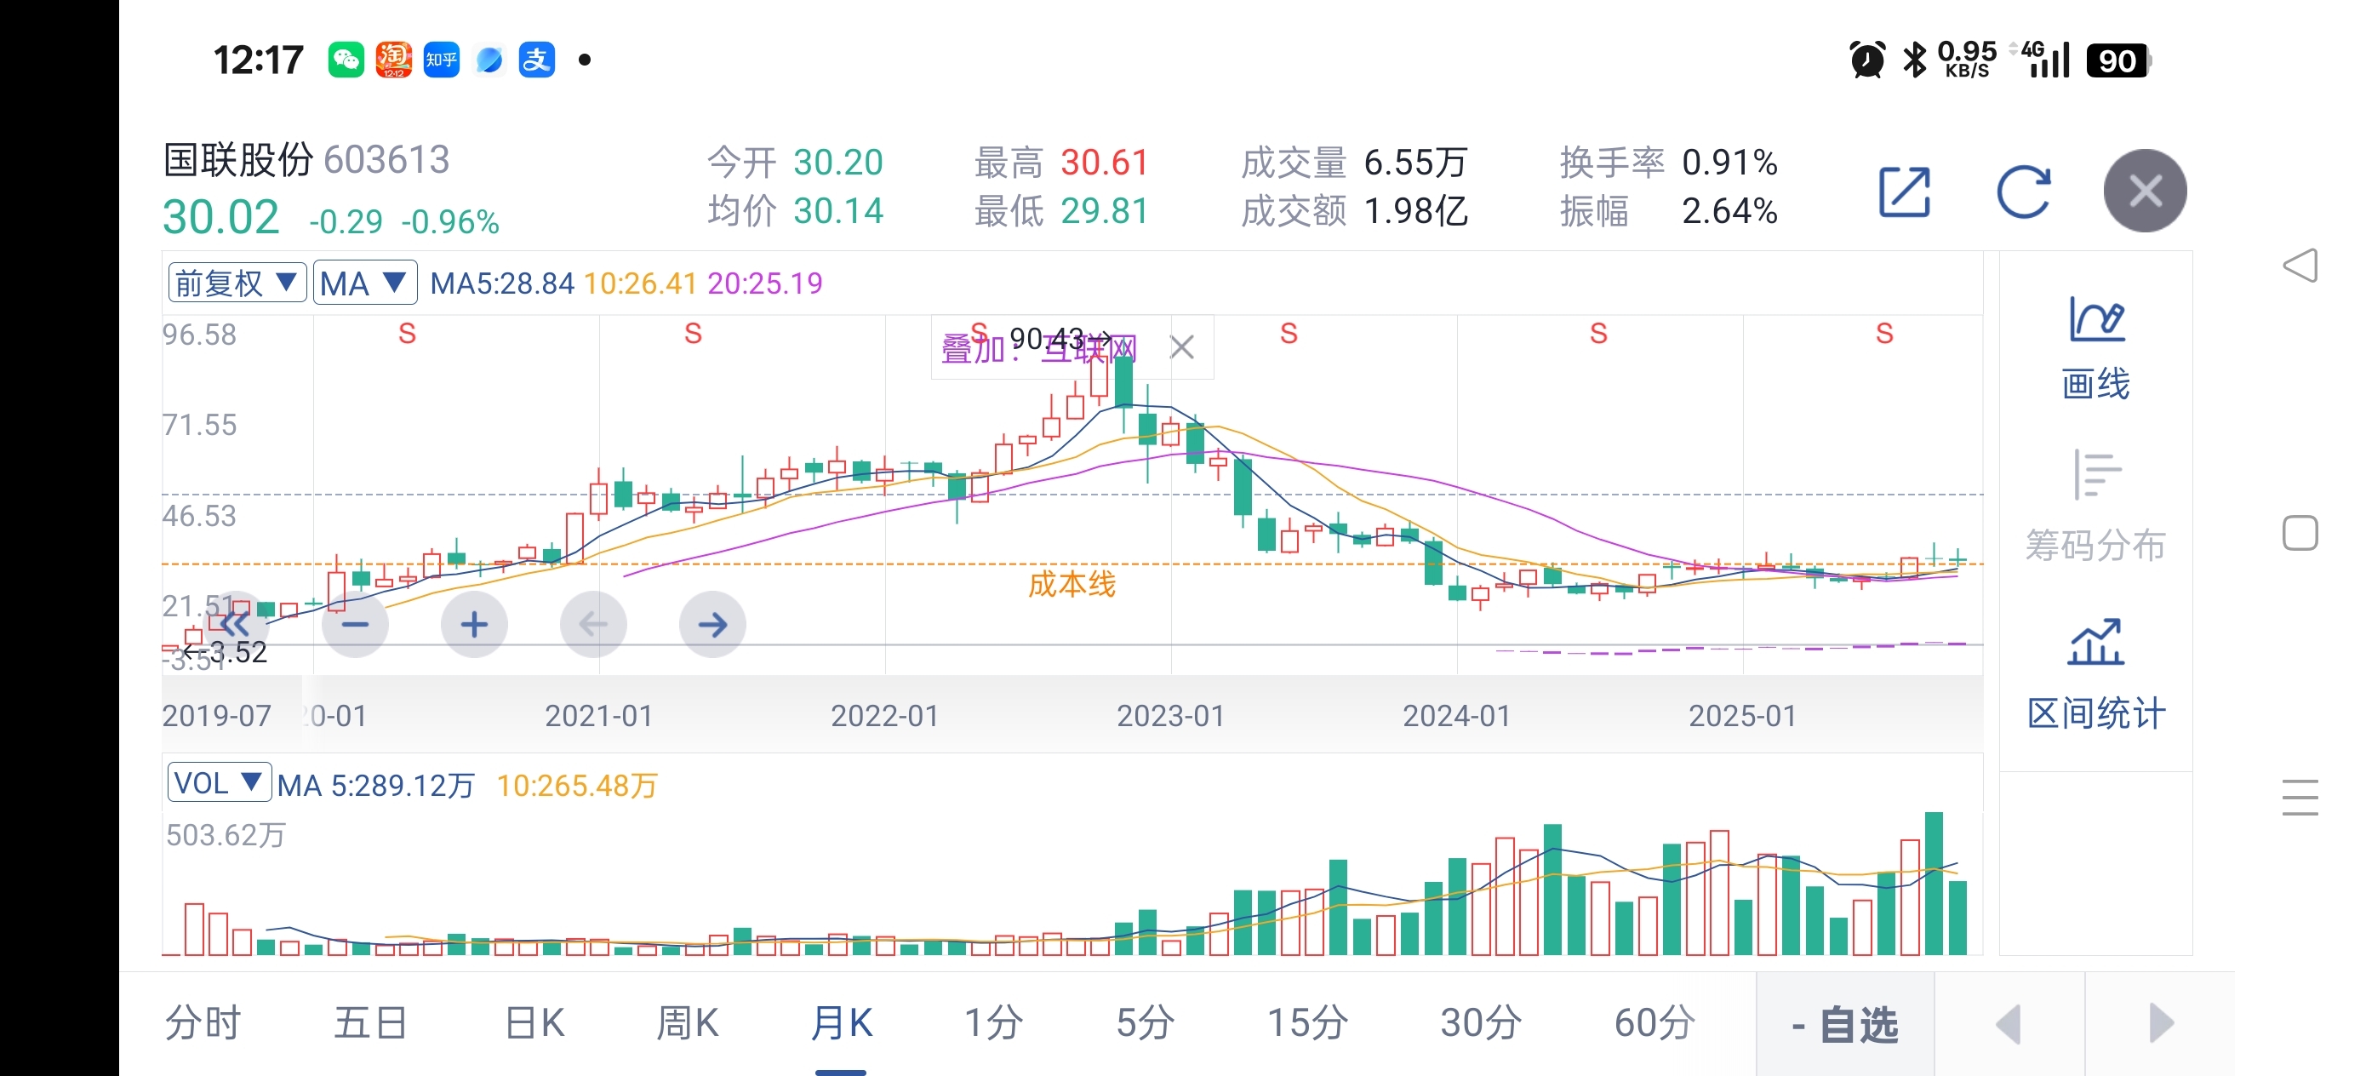The width and height of the screenshot is (2366, 1076).
Task: Move the chart forward with right arrow
Action: click(x=712, y=625)
